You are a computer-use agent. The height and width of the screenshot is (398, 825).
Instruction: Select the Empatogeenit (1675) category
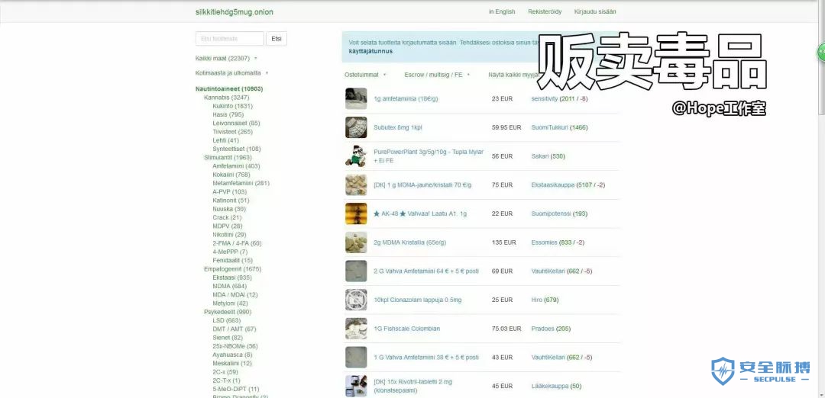click(x=231, y=269)
